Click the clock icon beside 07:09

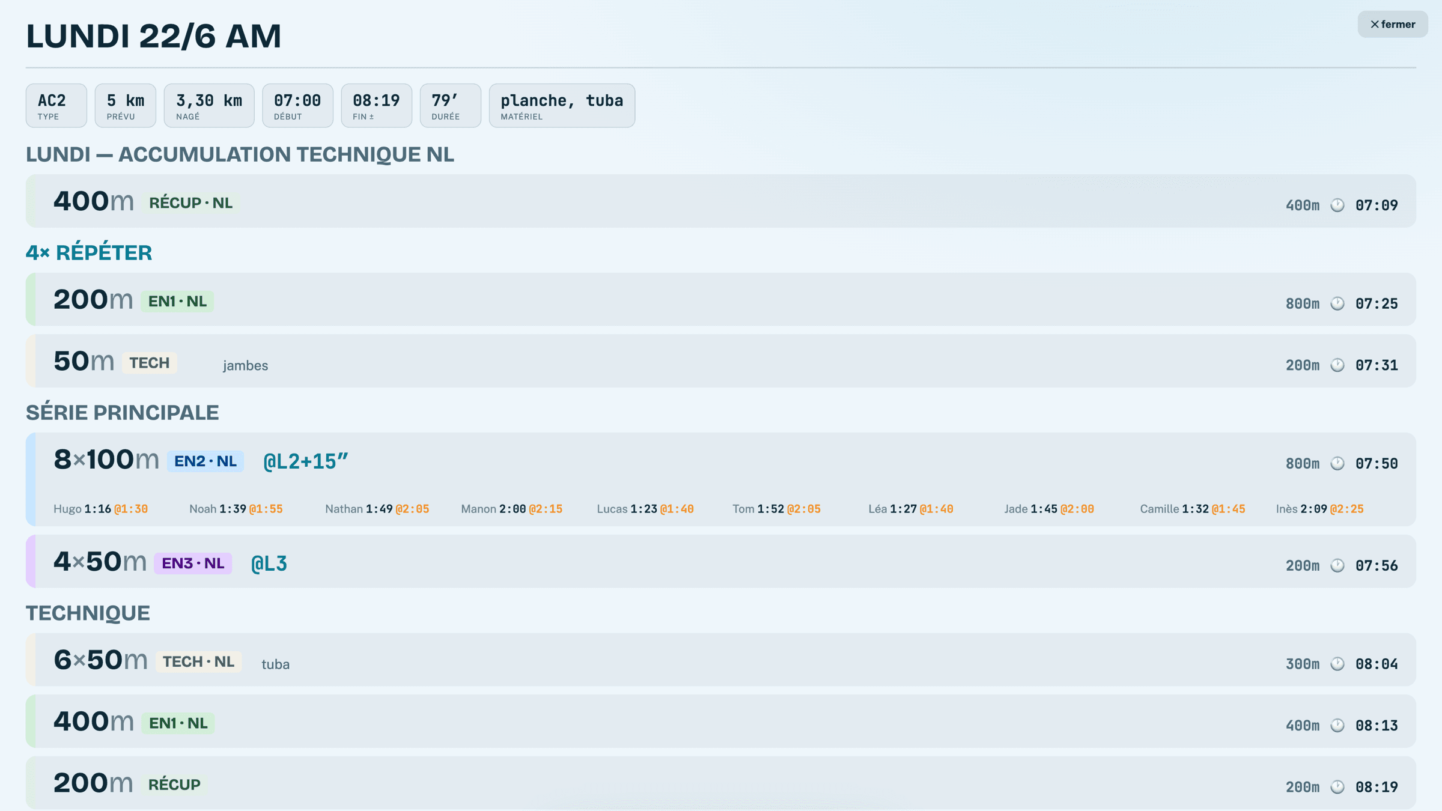click(1337, 205)
